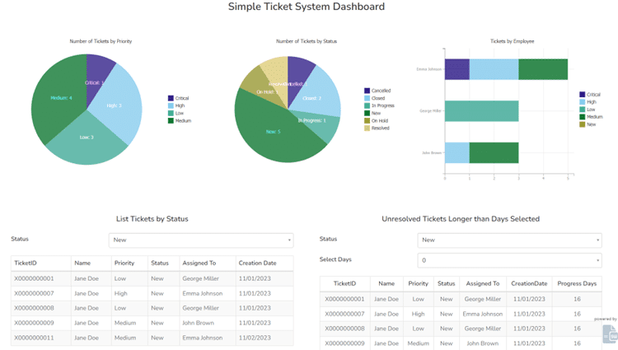Click ticket X0000000008 in right table
The width and height of the screenshot is (618, 350).
click(x=344, y=328)
